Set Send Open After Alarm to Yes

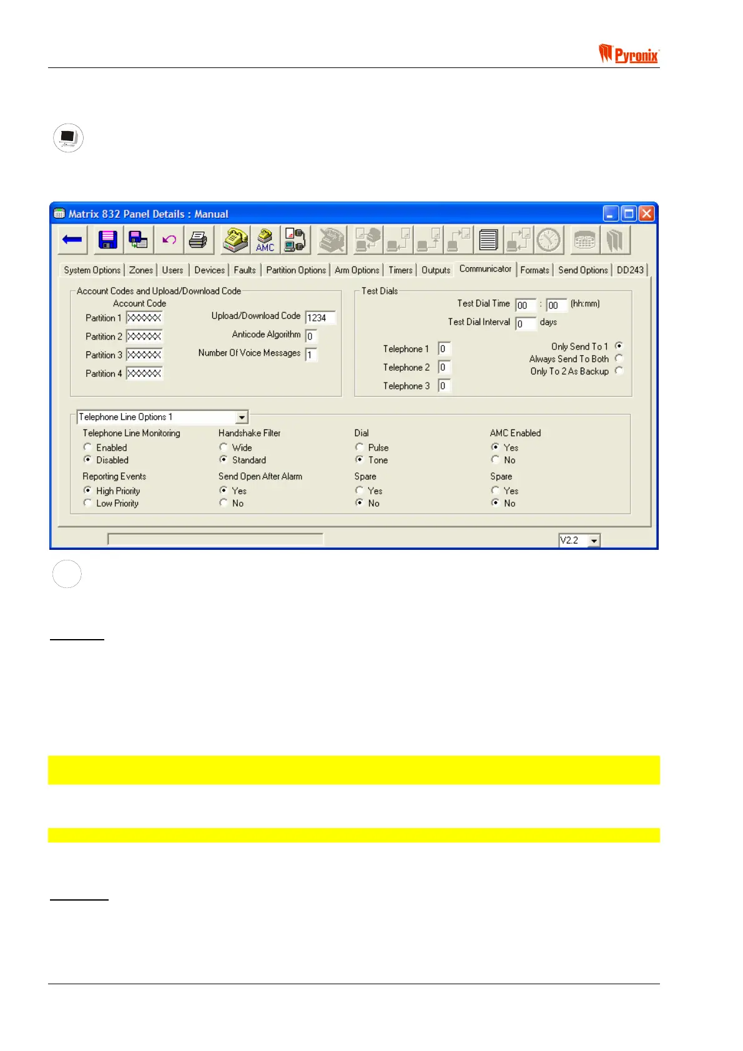pyautogui.click(x=224, y=491)
